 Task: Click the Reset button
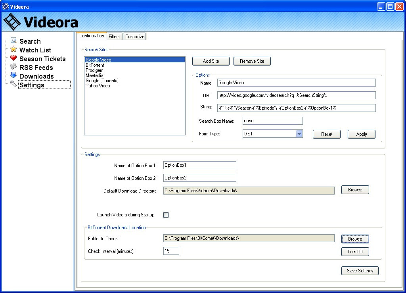pyautogui.click(x=327, y=134)
